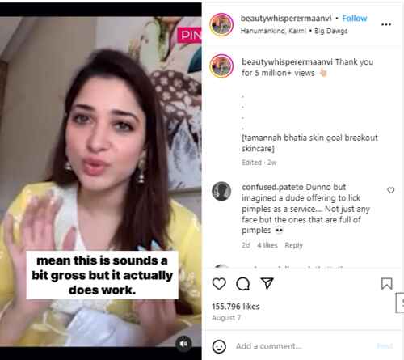
Task: Open header profile picture avatar
Action: coord(221,24)
